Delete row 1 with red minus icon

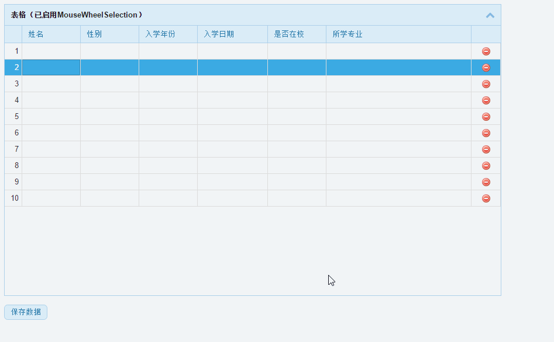[x=486, y=51]
